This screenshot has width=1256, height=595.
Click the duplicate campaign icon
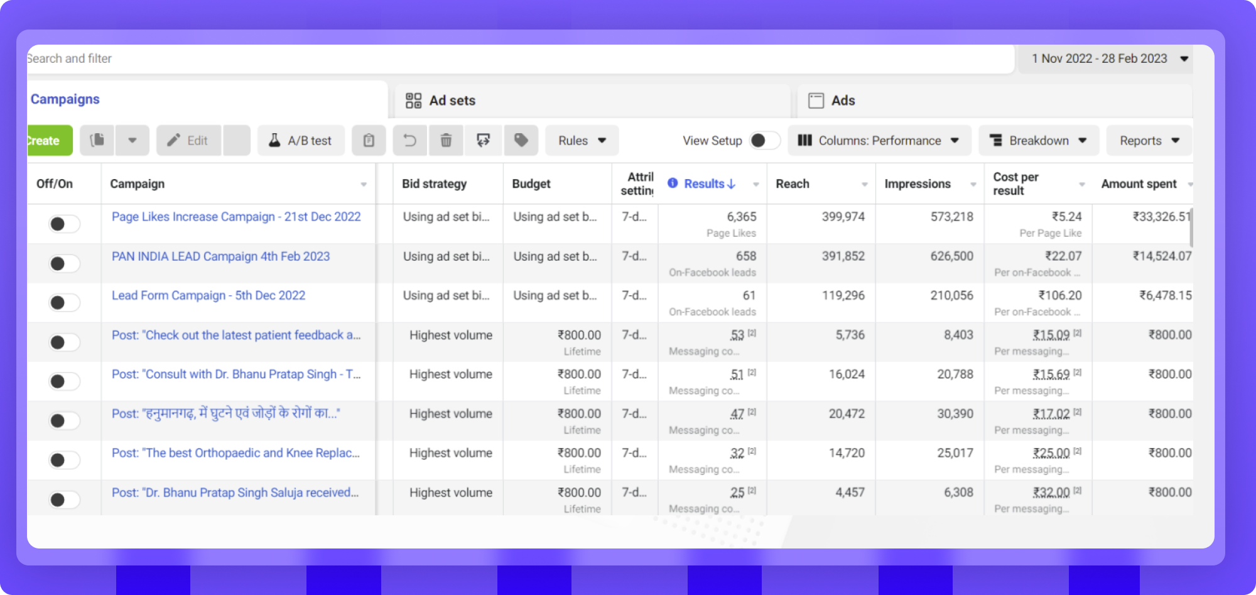(97, 140)
